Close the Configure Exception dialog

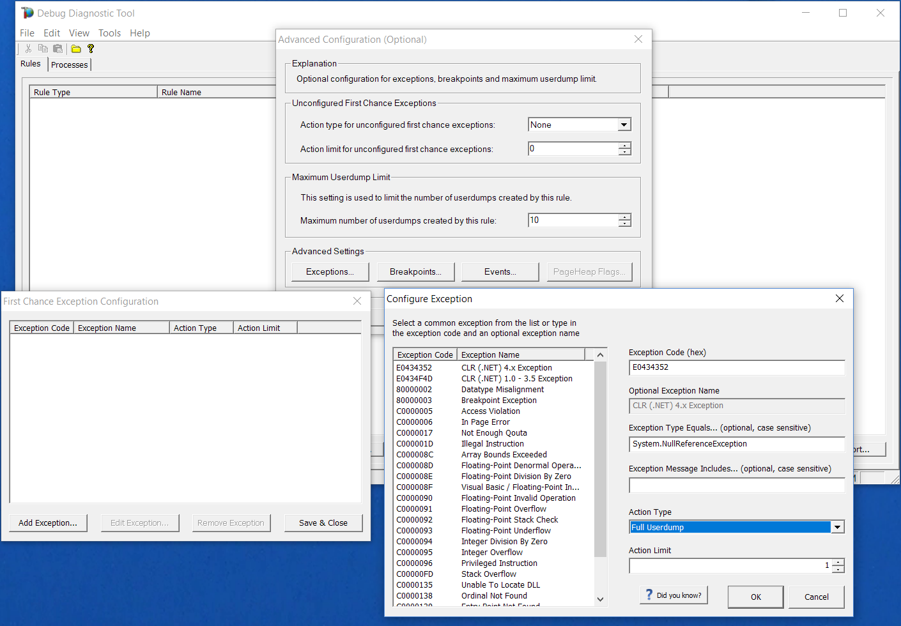840,298
